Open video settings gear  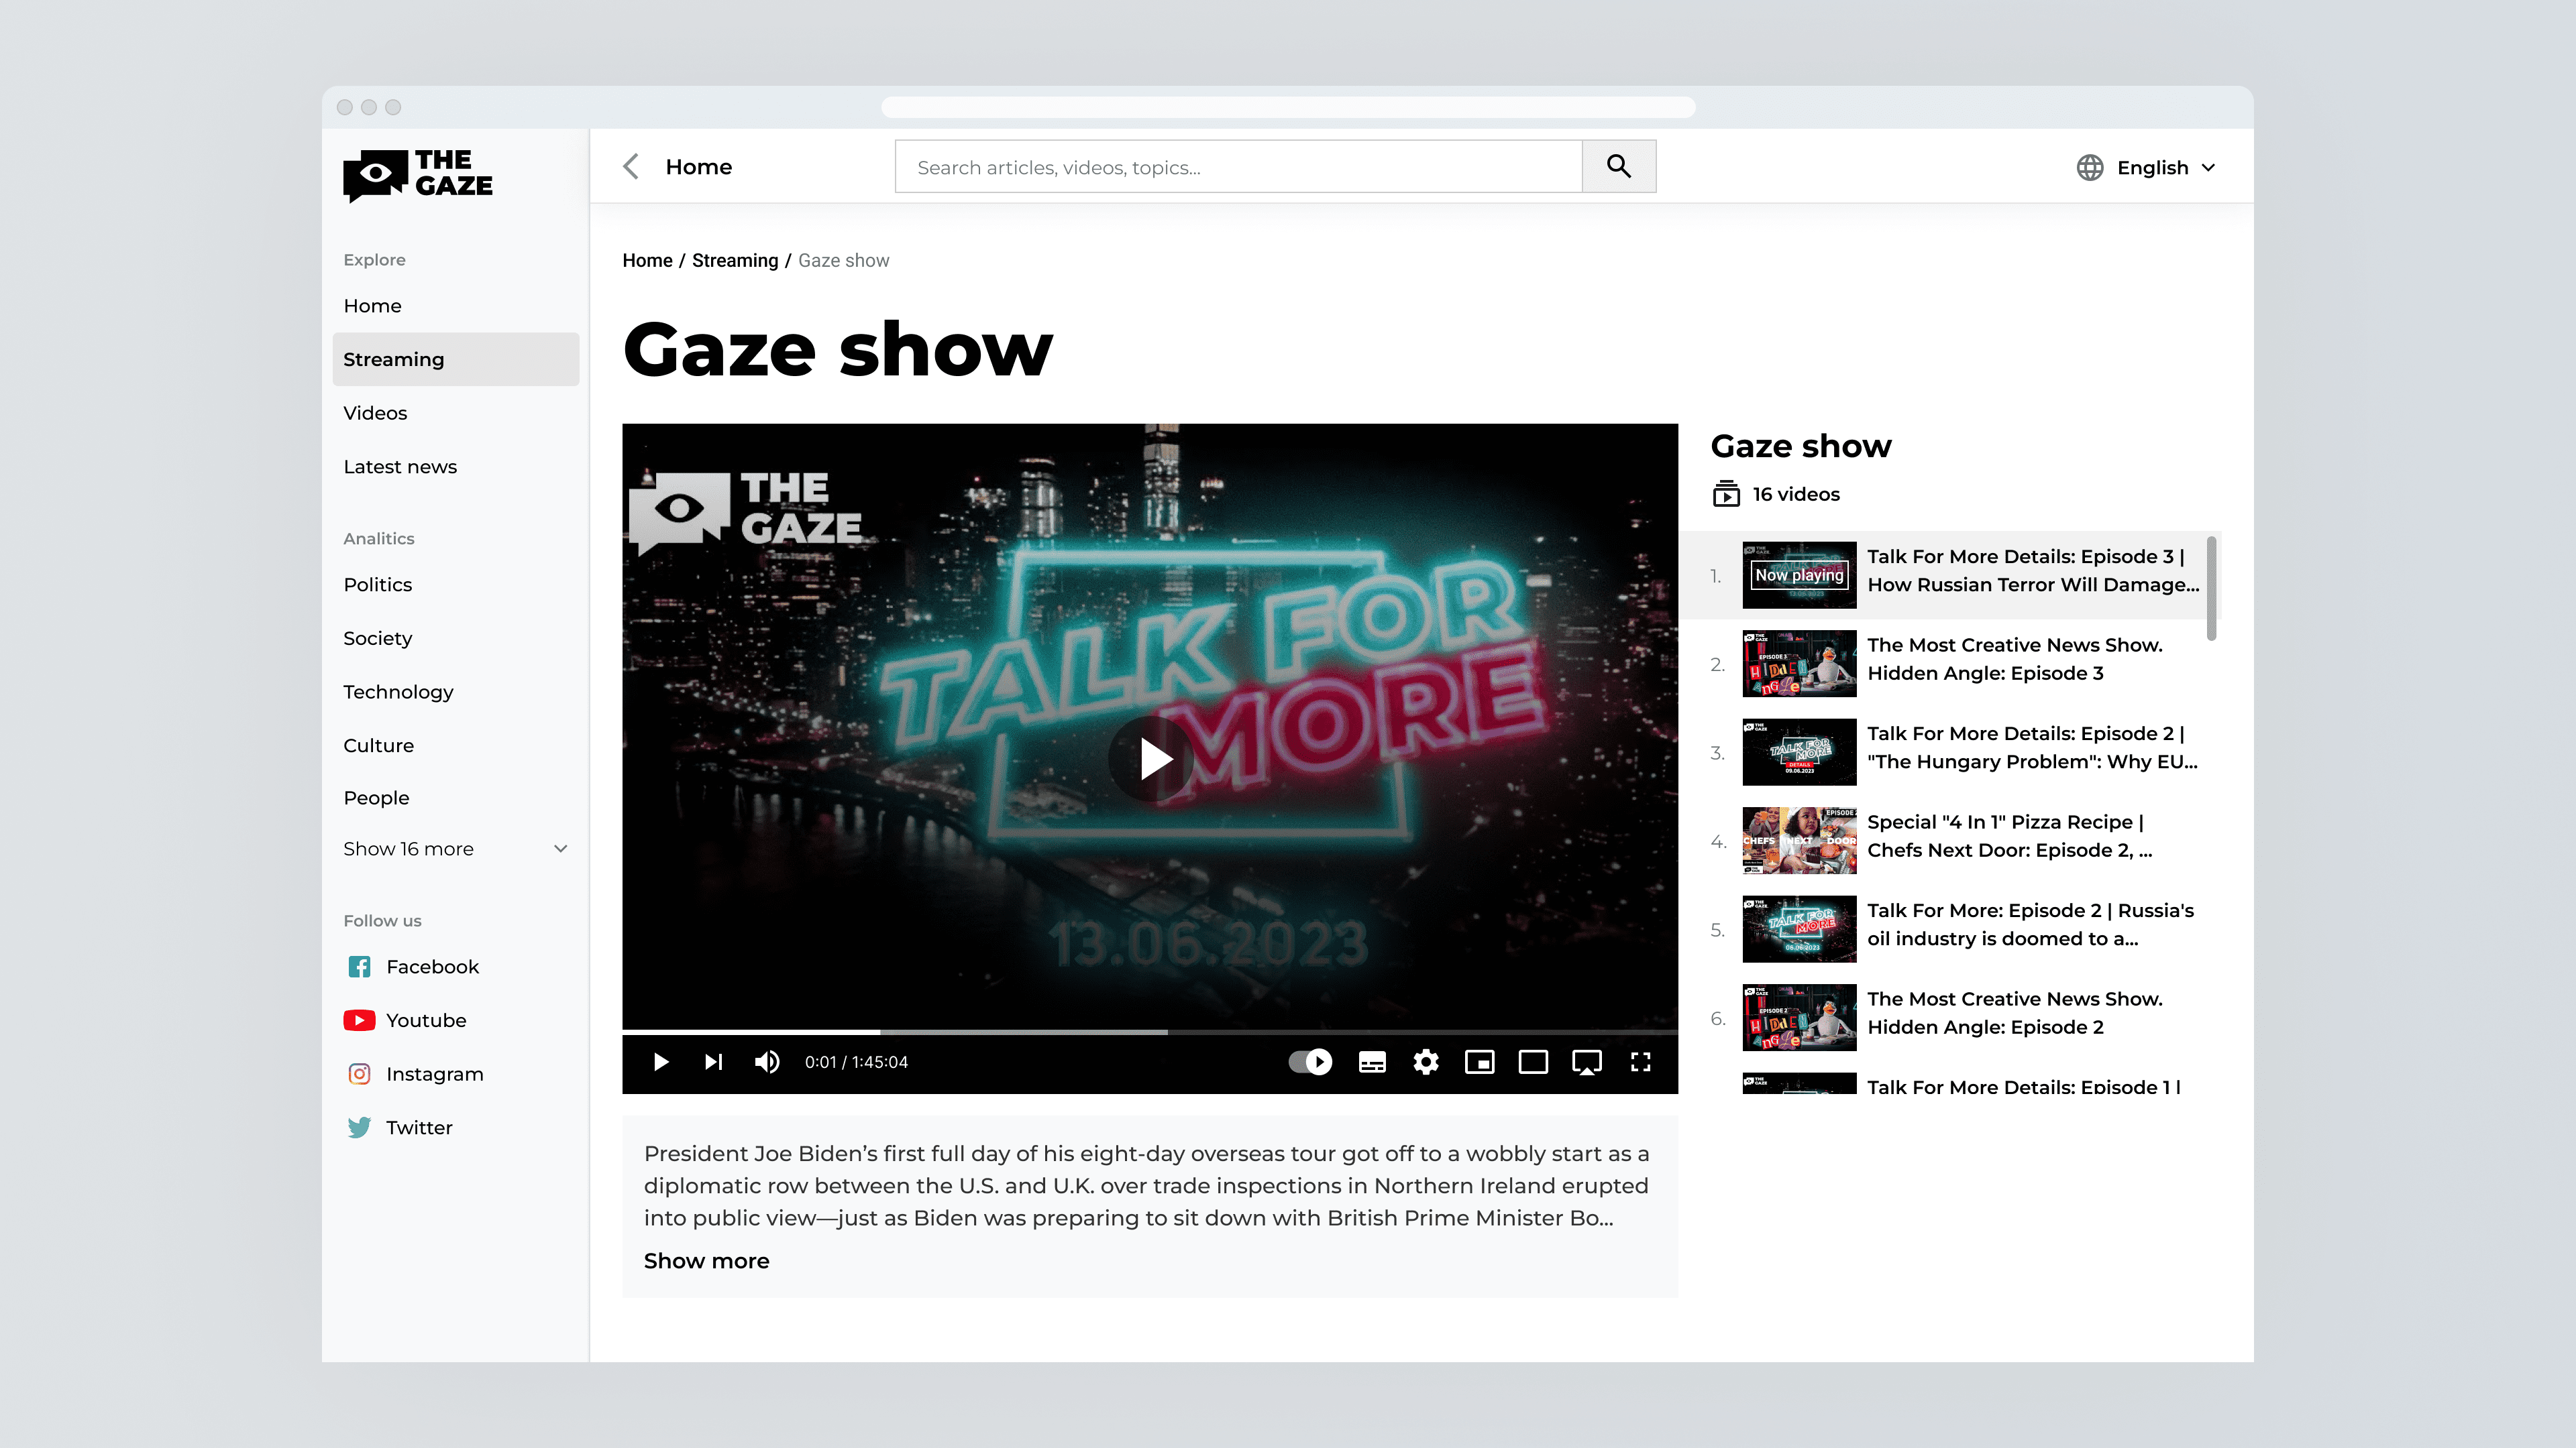tap(1426, 1061)
